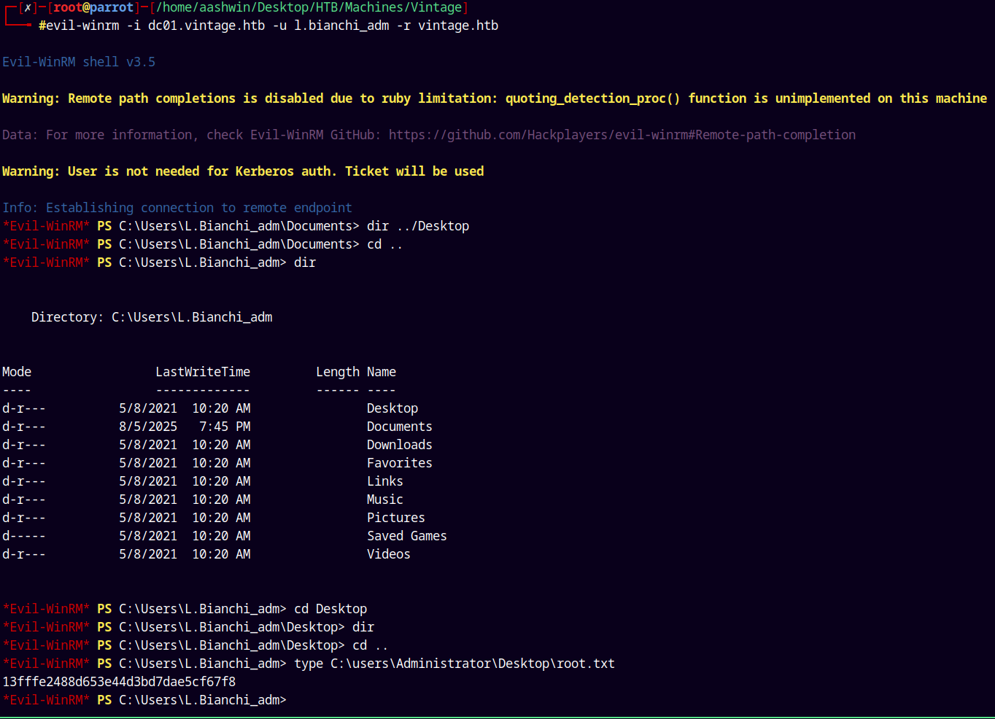Click the Name column header
This screenshot has width=995, height=719.
382,372
